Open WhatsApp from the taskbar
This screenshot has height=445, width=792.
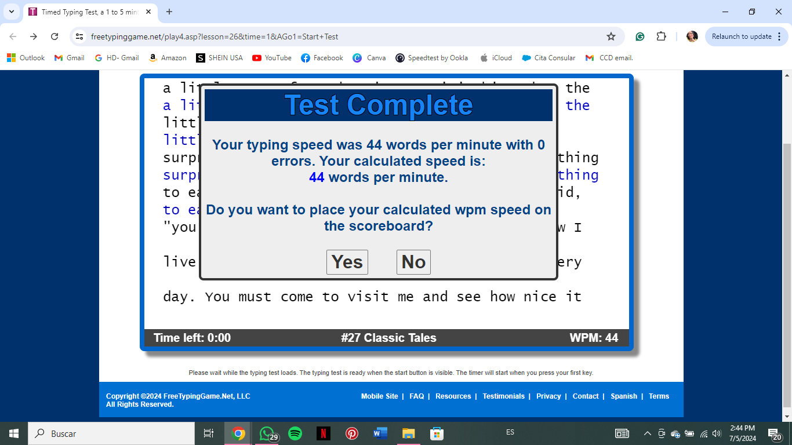(267, 433)
